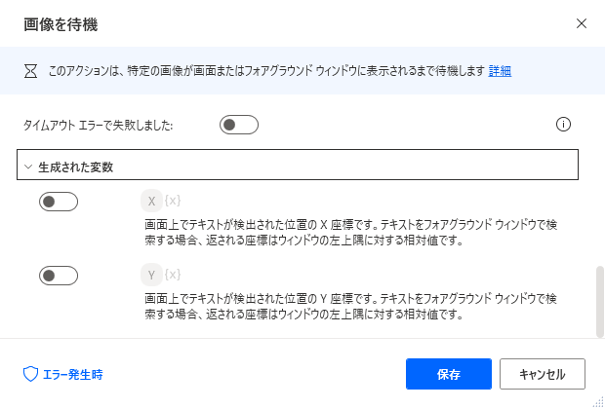Click the {x} icon next to Y variable
This screenshot has width=605, height=409.
click(x=173, y=274)
